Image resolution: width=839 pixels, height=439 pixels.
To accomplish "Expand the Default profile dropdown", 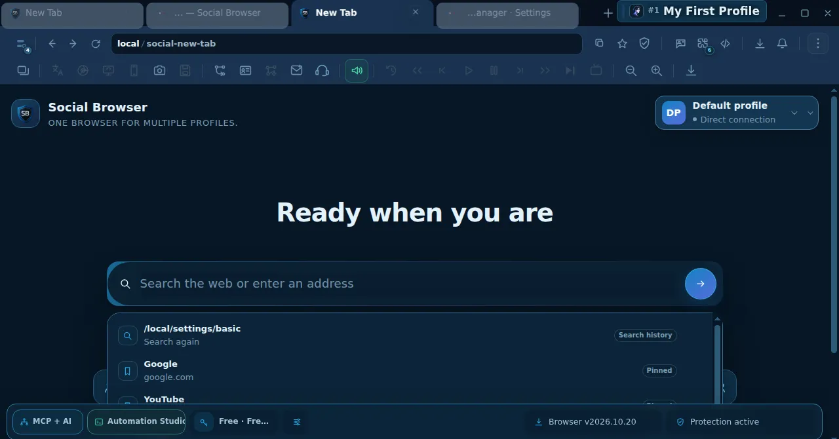I will 737,113.
